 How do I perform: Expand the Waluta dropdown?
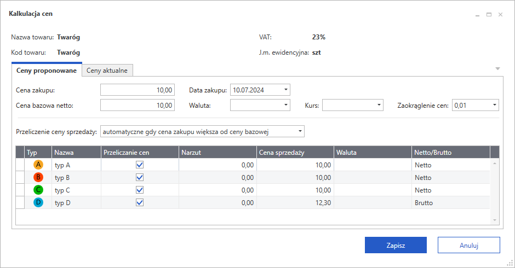[286, 105]
